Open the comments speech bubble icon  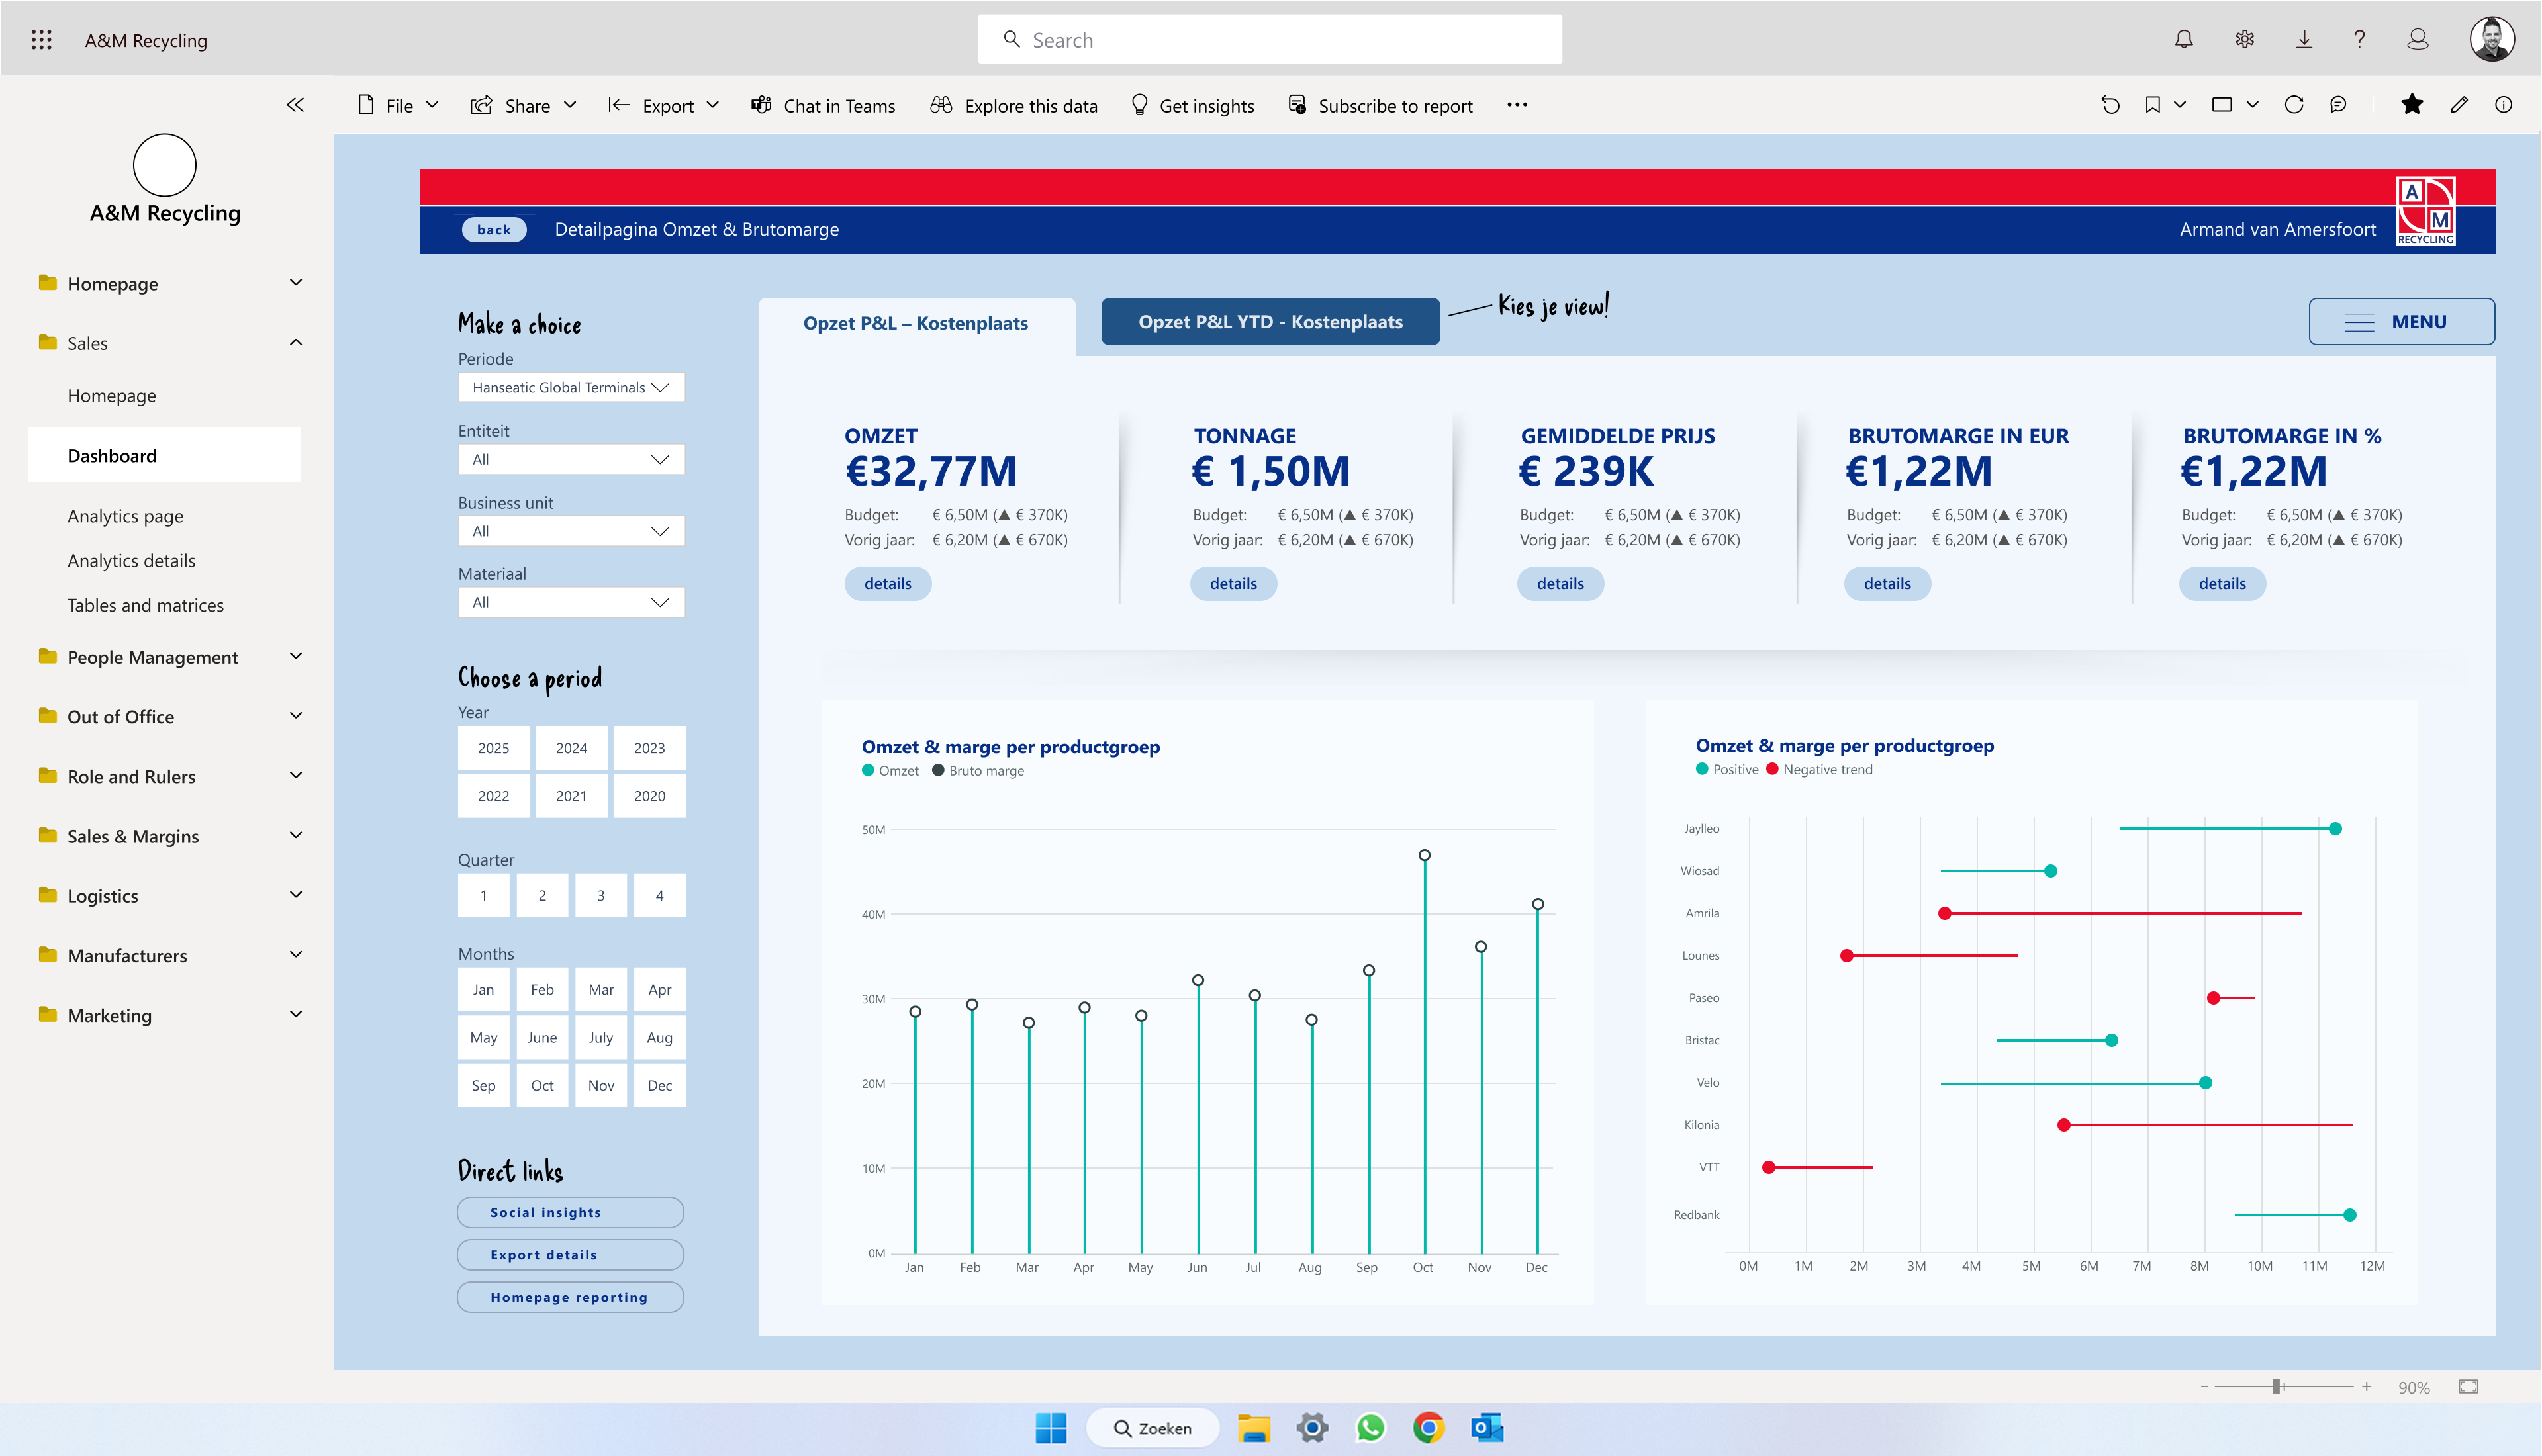[2338, 105]
